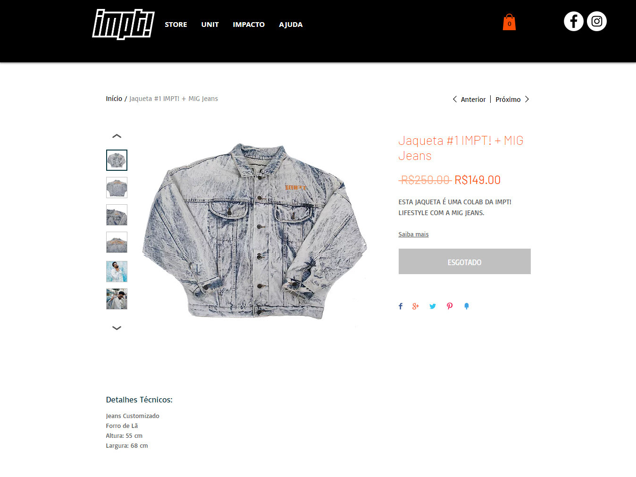This screenshot has height=477, width=636.
Task: Share product on Google Plus
Action: tap(416, 306)
